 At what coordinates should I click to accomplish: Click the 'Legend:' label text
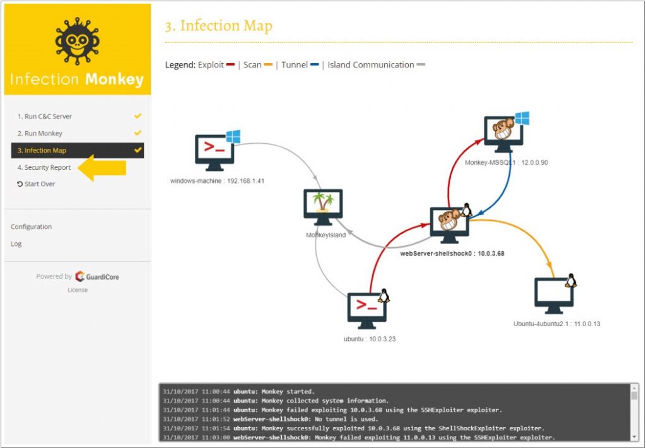coord(180,65)
